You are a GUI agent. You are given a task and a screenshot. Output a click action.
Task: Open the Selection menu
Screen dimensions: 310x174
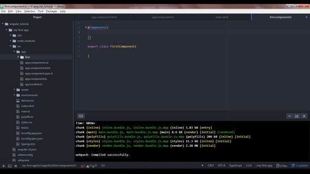(30, 12)
